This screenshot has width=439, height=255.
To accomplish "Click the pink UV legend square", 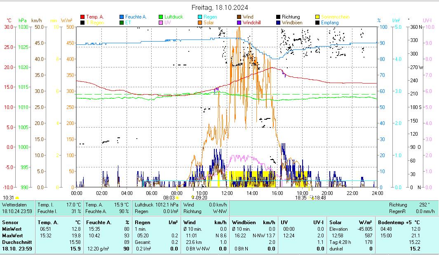I will click(x=161, y=23).
